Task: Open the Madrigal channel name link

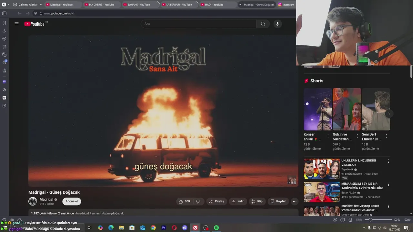Action: [46, 199]
